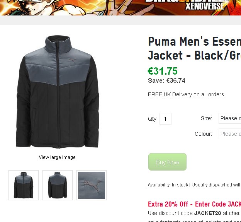Screen dimensions: 241x222
Task: Click the FREE UK Delivery text
Action: click(x=186, y=94)
